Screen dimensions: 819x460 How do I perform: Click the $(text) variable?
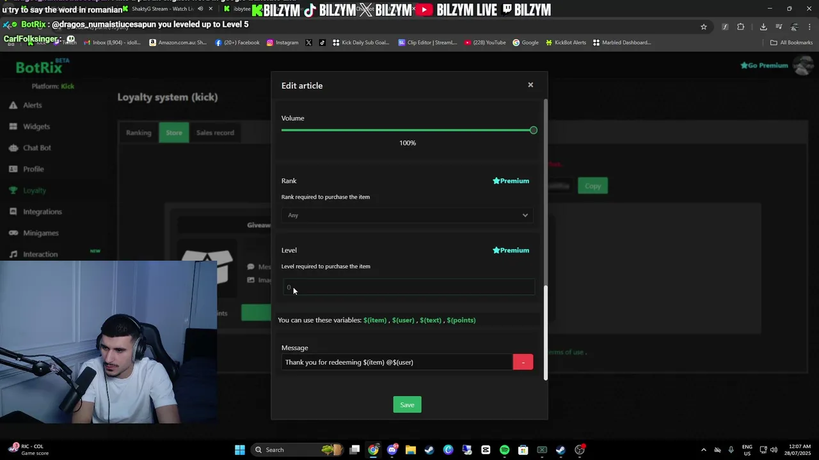431,320
